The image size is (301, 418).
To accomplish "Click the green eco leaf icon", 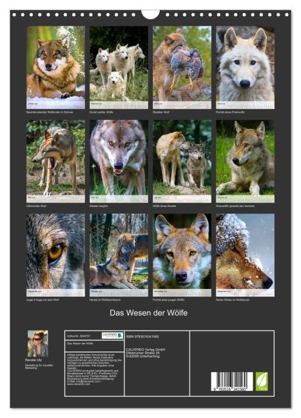I will (x=262, y=381).
